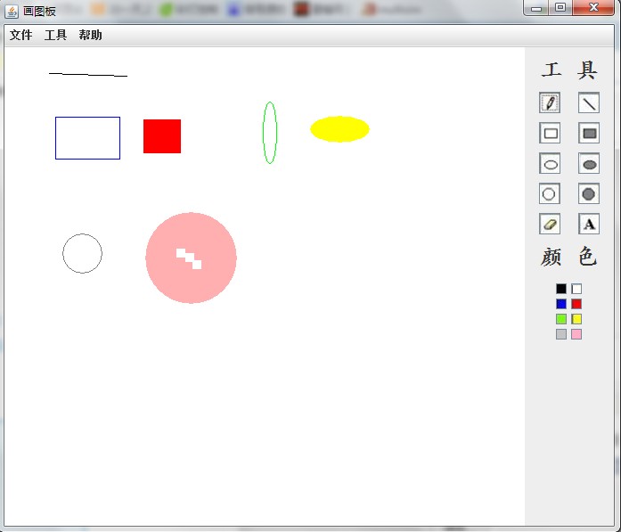Image resolution: width=621 pixels, height=532 pixels.
Task: Activate the filled Circle tool
Action: point(589,193)
